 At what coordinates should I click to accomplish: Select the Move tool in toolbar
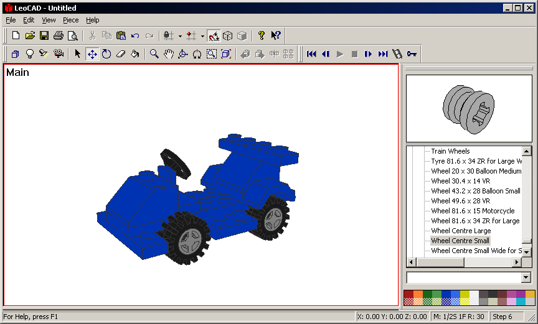(92, 54)
